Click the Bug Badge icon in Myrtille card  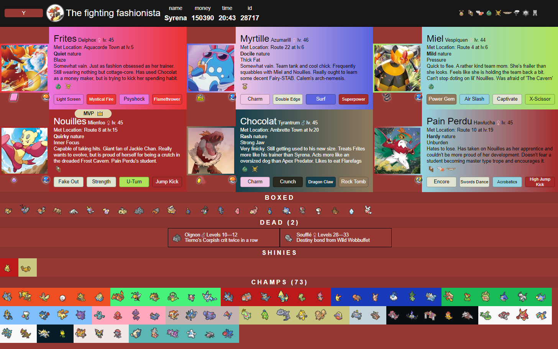245,87
